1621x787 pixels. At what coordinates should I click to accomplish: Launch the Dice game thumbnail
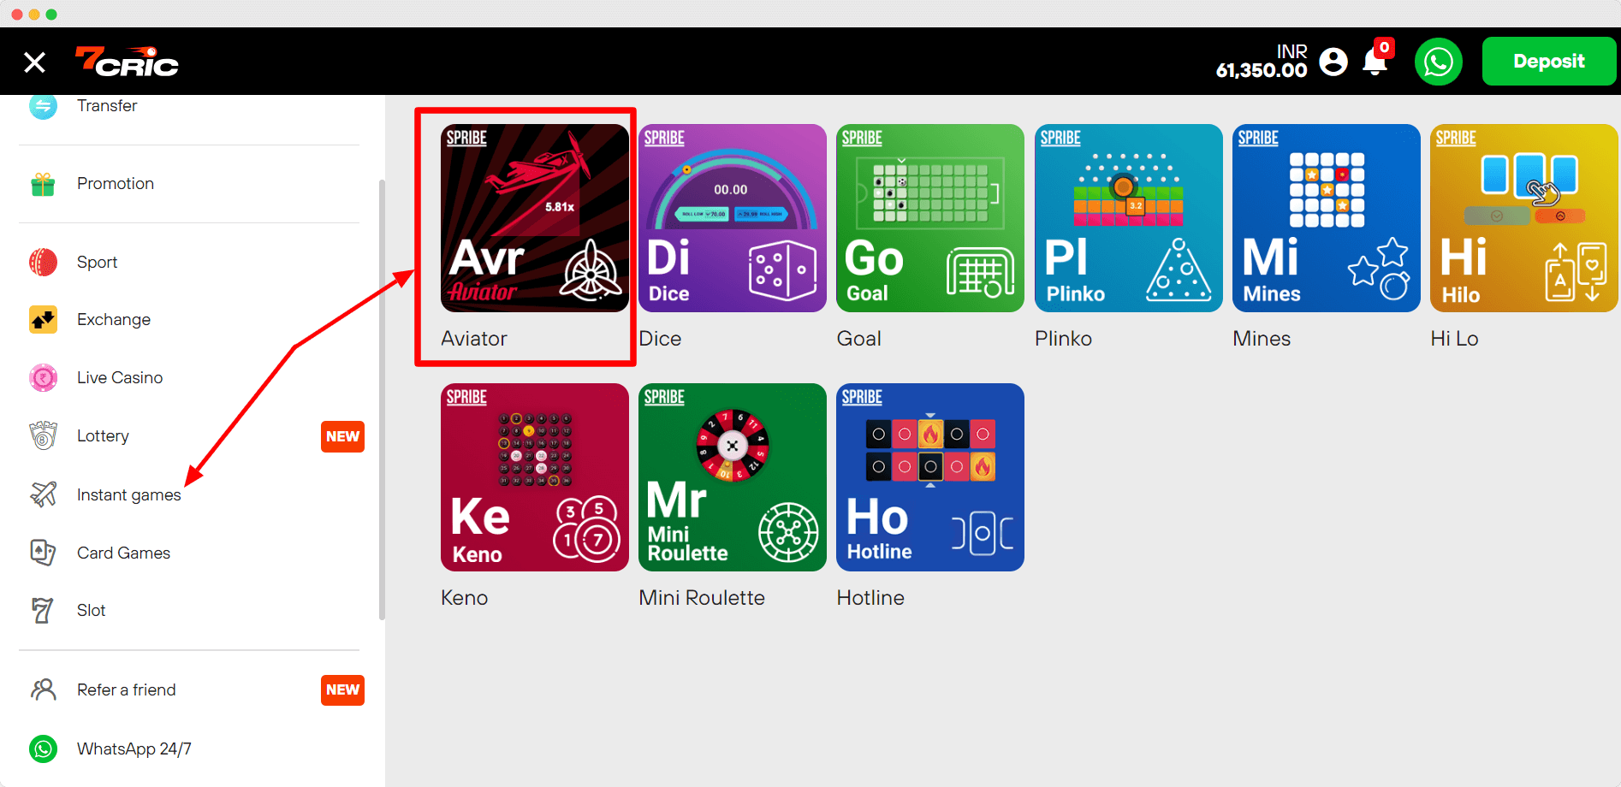click(x=733, y=218)
